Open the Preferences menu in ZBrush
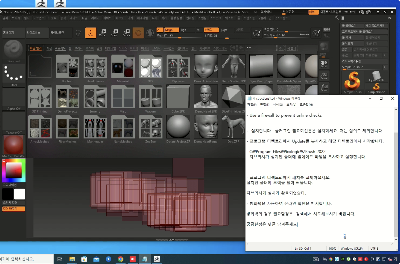This screenshot has width=400, height=264. point(176,18)
